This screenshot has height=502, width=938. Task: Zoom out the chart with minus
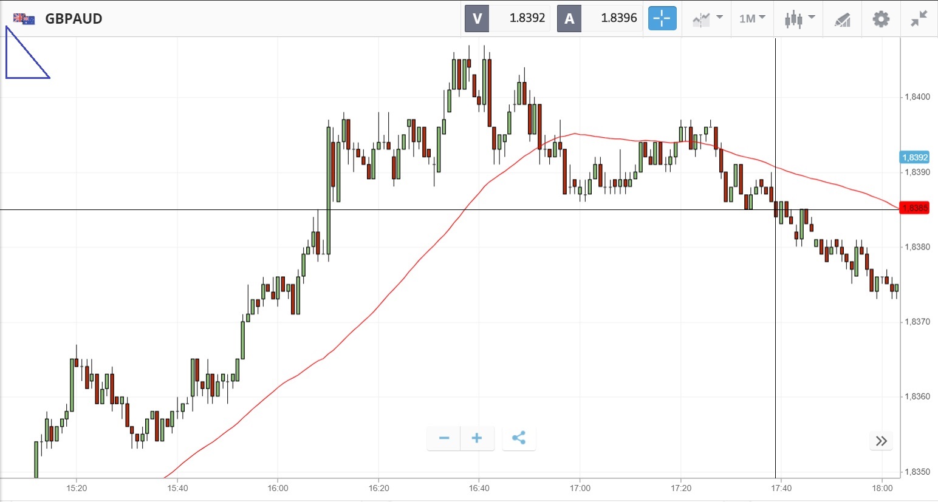(x=444, y=438)
